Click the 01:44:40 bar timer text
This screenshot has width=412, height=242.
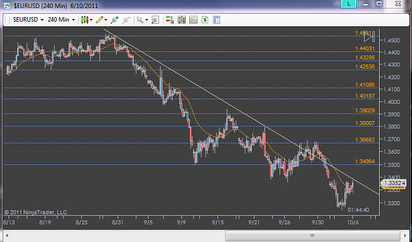pyautogui.click(x=359, y=210)
